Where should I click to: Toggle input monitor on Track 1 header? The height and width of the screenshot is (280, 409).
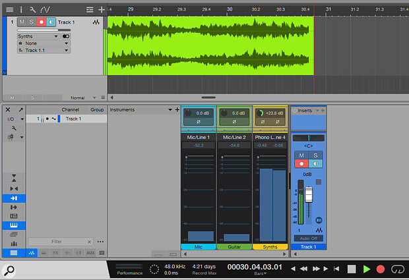(x=51, y=22)
